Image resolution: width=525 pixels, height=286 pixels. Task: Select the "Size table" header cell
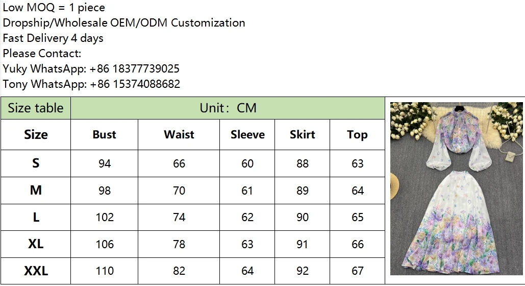pyautogui.click(x=36, y=108)
